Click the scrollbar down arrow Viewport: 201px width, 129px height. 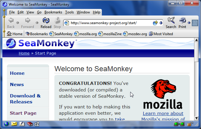click(197, 118)
